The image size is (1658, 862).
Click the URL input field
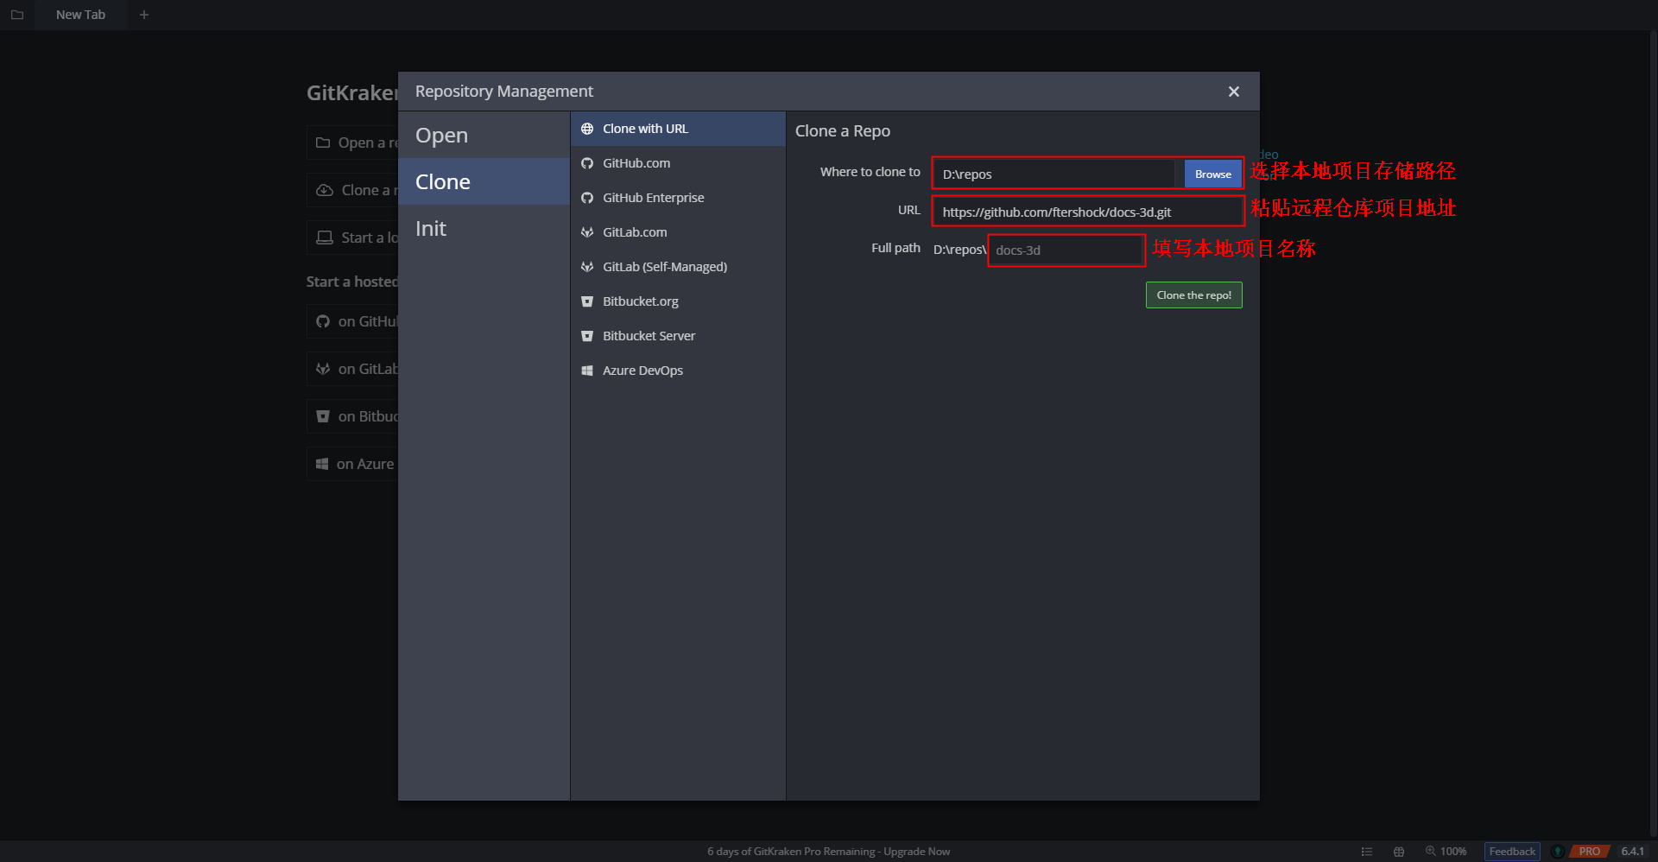[x=1086, y=212]
